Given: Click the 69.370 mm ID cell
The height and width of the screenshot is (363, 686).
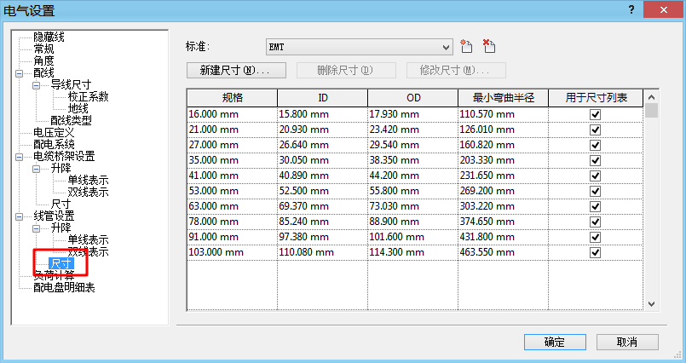Looking at the screenshot, I should click(x=323, y=206).
